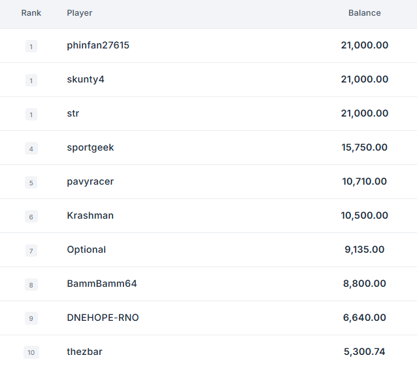Open thezbar's player row
This screenshot has width=417, height=368.
click(x=84, y=352)
